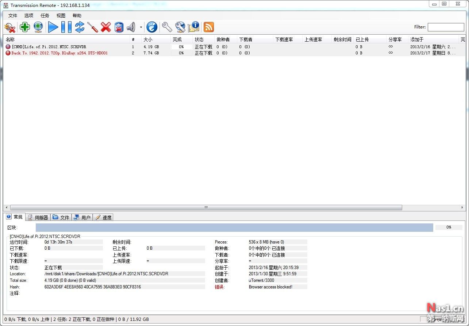Click the 7.74 GB size cell
469x326 pixels.
151,53
